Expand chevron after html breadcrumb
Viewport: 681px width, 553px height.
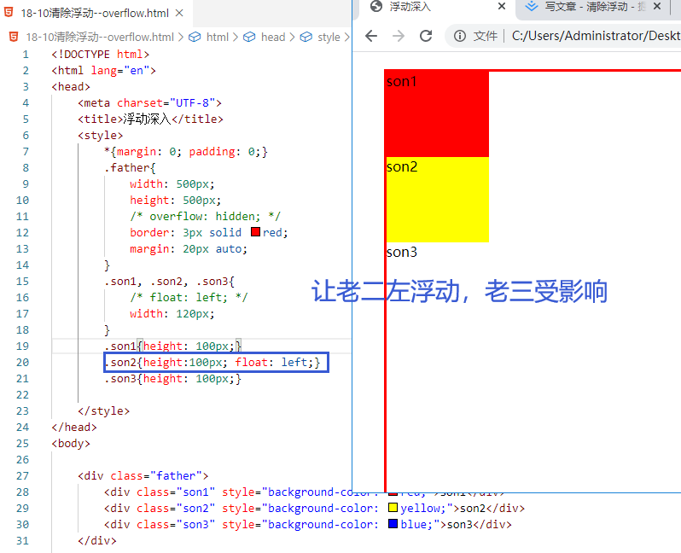(x=236, y=38)
